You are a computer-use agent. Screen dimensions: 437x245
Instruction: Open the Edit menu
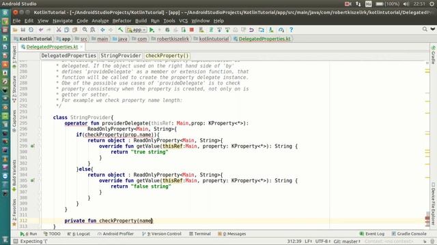[29, 21]
